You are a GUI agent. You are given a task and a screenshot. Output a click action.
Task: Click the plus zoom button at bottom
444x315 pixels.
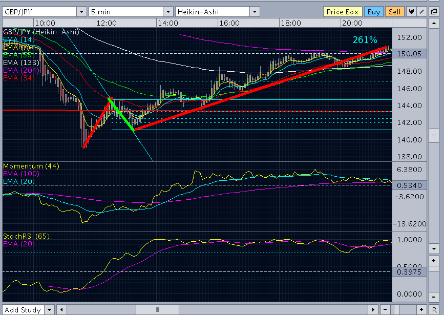(x=421, y=309)
